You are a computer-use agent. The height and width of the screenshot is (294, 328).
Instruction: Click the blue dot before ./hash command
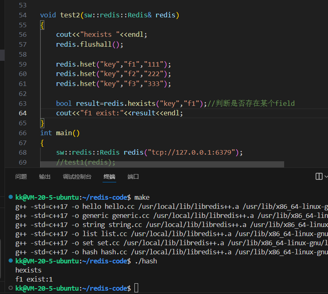click(x=10, y=261)
